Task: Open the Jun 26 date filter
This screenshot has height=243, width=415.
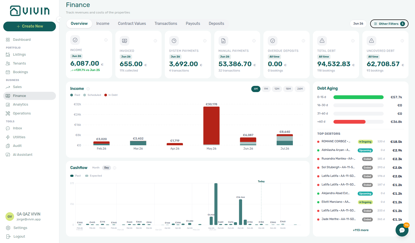Action: click(358, 23)
